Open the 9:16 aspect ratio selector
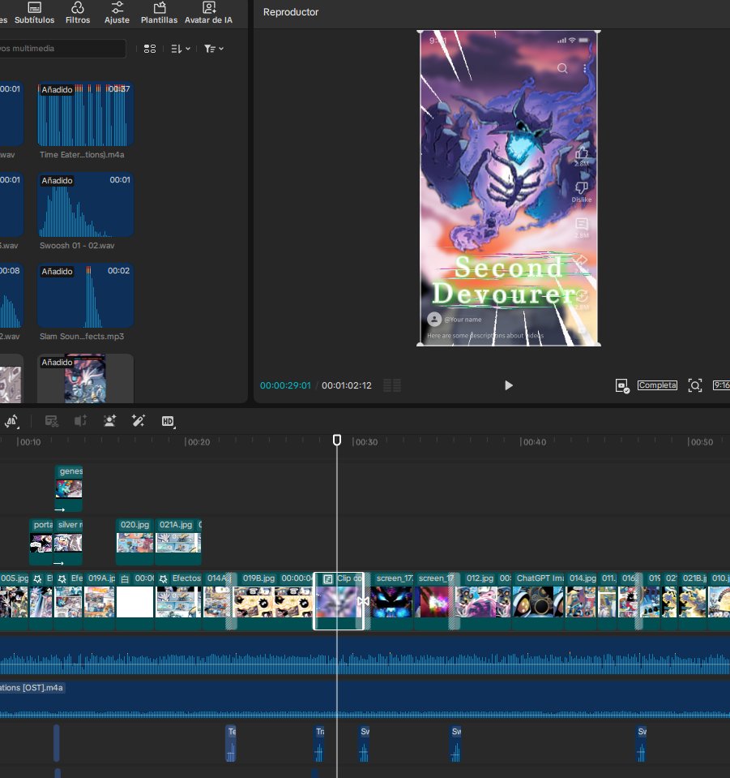Image resolution: width=730 pixels, height=778 pixels. (721, 385)
